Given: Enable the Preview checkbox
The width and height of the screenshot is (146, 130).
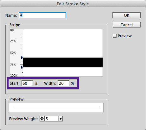Looking at the screenshot, I should pyautogui.click(x=115, y=36).
